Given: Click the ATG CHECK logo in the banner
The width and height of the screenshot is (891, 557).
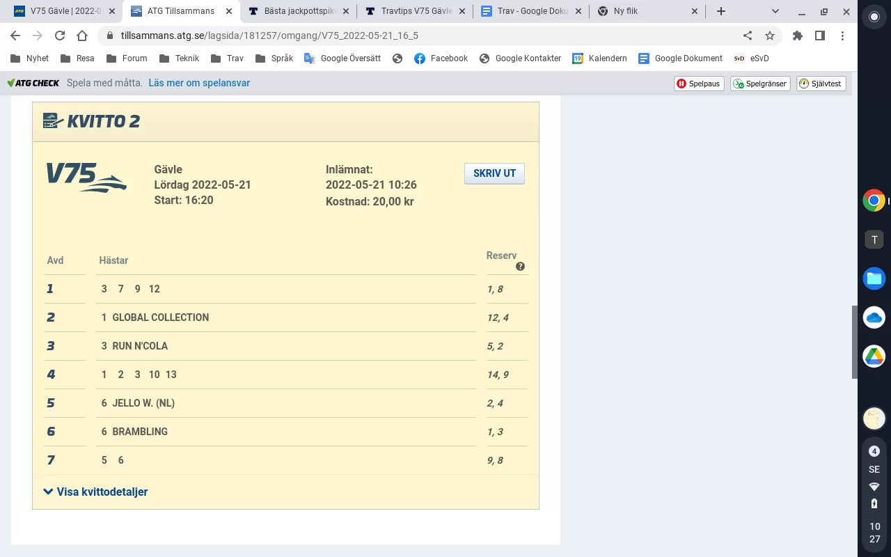Looking at the screenshot, I should coord(33,83).
